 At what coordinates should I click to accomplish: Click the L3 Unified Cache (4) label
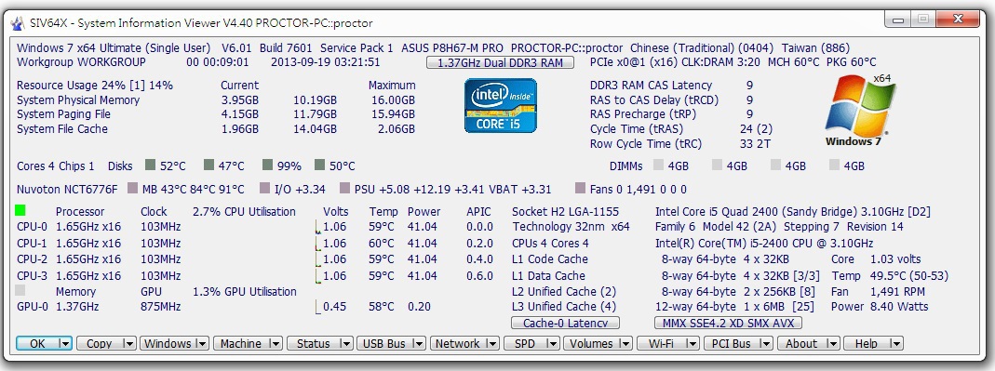[564, 306]
